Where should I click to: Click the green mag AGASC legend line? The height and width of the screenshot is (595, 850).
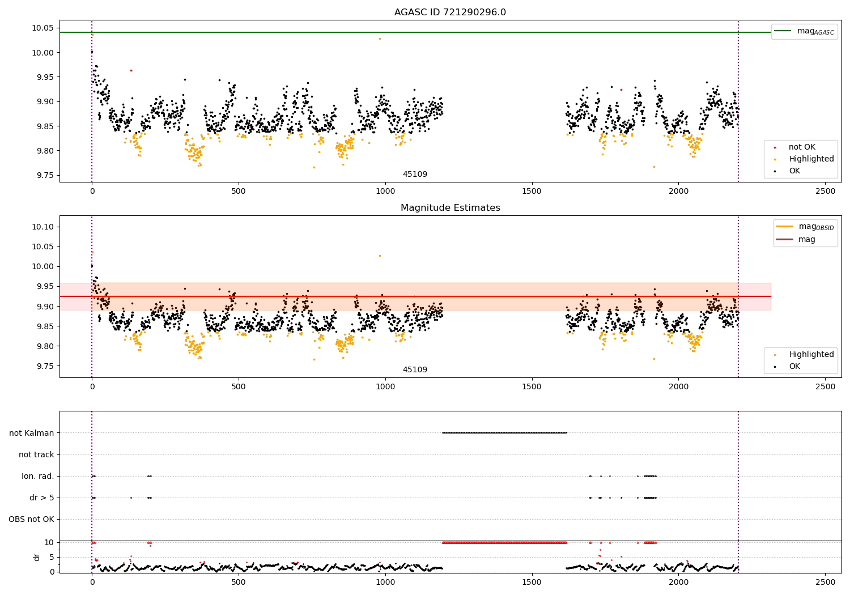click(783, 31)
